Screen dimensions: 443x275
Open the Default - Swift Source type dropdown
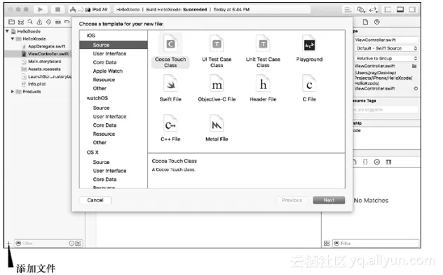pyautogui.click(x=386, y=48)
